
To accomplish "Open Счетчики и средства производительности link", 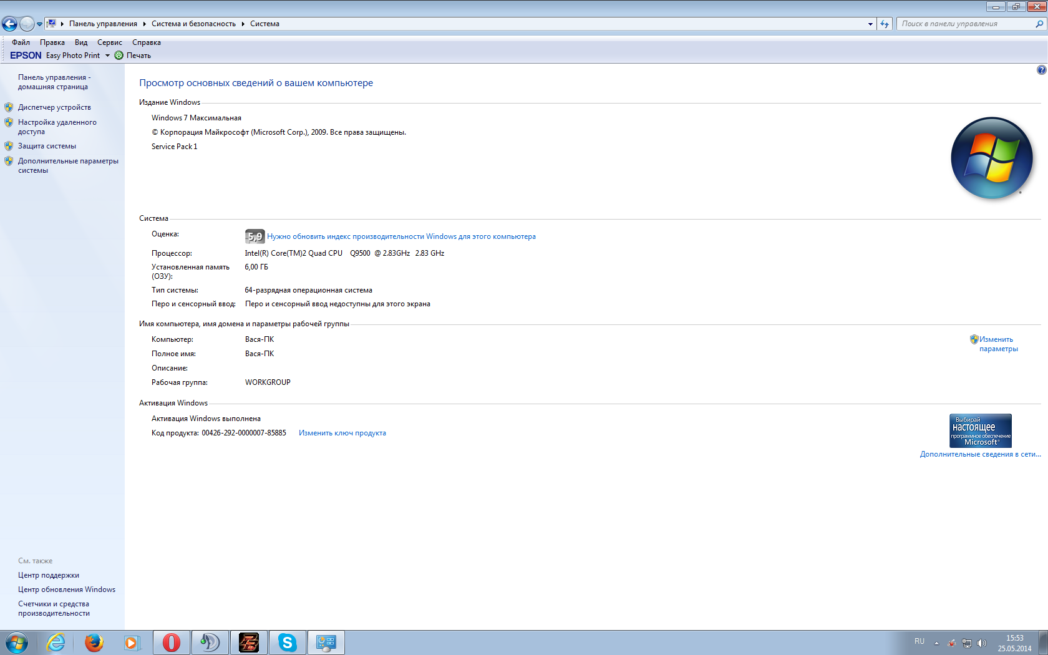I will (x=54, y=608).
